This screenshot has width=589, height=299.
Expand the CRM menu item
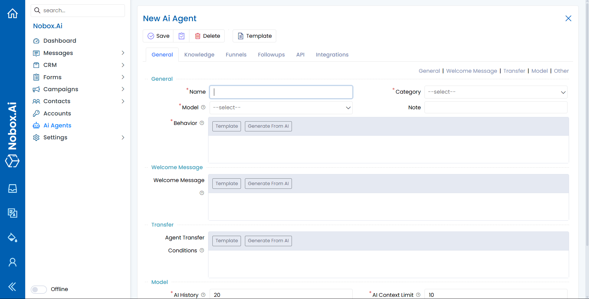(x=123, y=65)
